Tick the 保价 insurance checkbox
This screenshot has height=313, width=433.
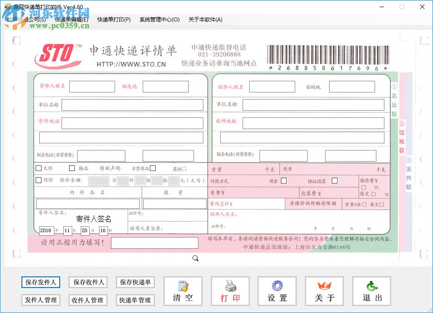click(38, 180)
